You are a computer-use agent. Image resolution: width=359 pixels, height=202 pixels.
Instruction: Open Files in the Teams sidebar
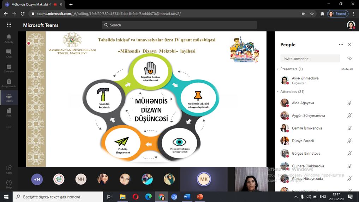(x=9, y=112)
